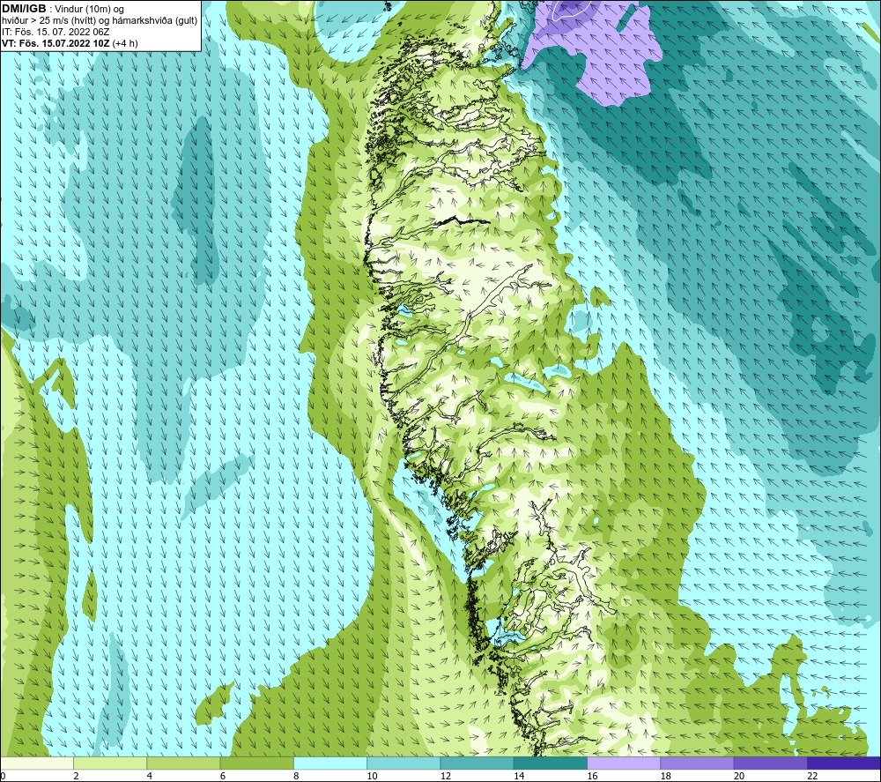Viewport: 881px width, 782px height.
Task: Click the scale label "8"
Action: click(x=297, y=776)
